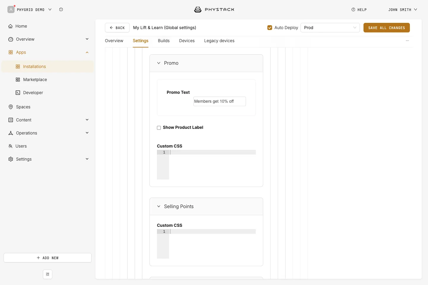Click the Users people icon
The image size is (428, 285).
(10, 146)
